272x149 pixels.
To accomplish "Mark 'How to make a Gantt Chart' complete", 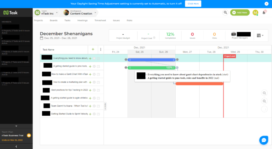I will point(94,74).
